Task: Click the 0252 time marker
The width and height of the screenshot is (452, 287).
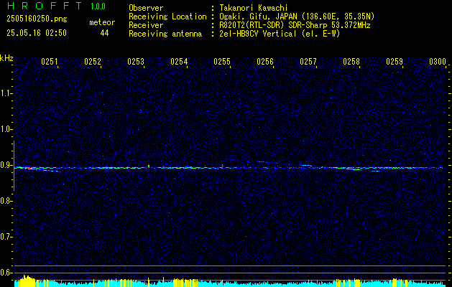Action: coord(93,62)
